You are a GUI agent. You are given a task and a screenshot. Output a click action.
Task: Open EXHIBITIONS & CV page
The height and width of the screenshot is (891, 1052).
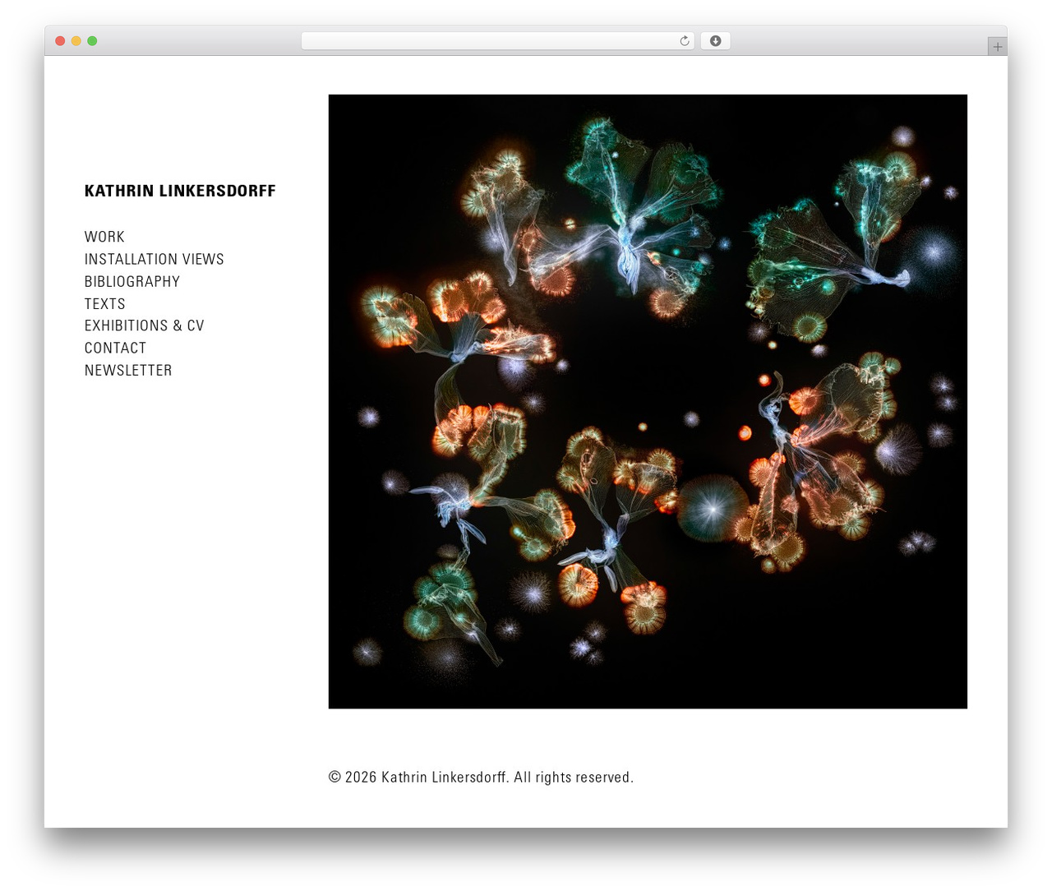point(144,325)
